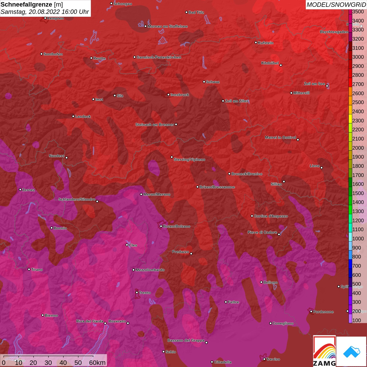Screen dimensions: 367x367
Task: Select the Meran/Merano label
Action: 157,194
